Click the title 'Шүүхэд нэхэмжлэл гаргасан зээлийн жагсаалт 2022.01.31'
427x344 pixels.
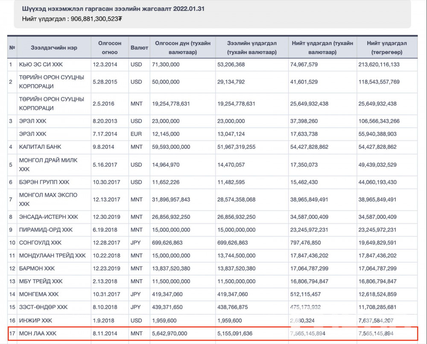click(x=113, y=9)
